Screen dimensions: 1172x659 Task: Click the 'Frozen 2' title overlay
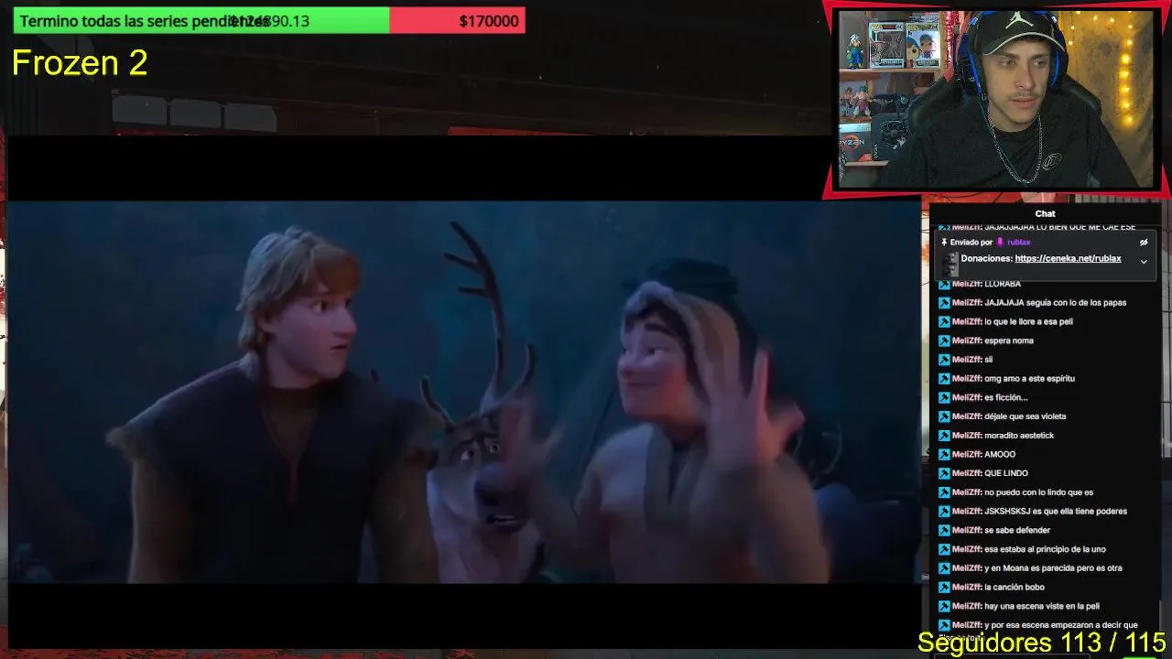(x=80, y=63)
